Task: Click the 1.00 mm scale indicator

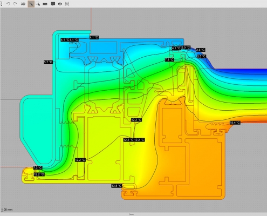Action: pos(7,210)
